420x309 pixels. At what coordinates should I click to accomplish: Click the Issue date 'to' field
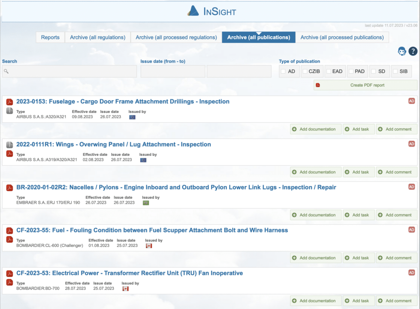[239, 71]
